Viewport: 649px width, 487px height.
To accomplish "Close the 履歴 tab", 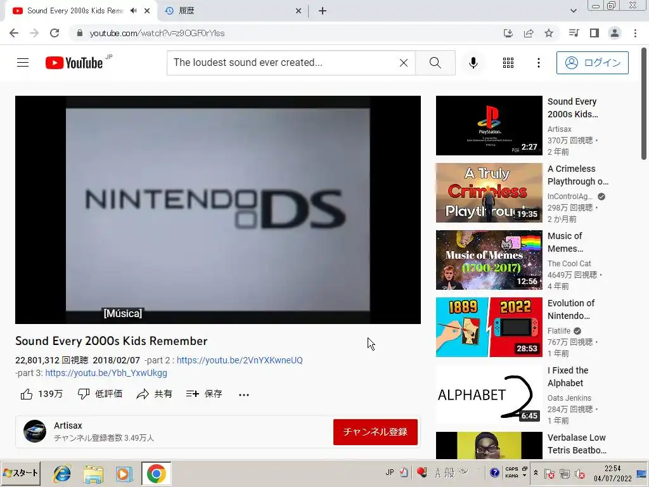I will click(x=299, y=11).
